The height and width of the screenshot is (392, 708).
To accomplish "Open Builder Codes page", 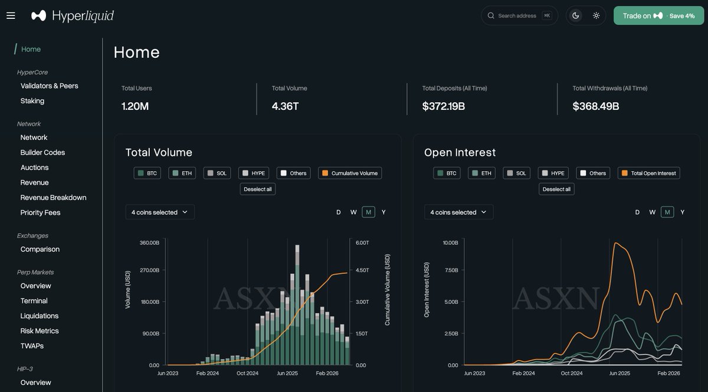I will click(x=42, y=152).
